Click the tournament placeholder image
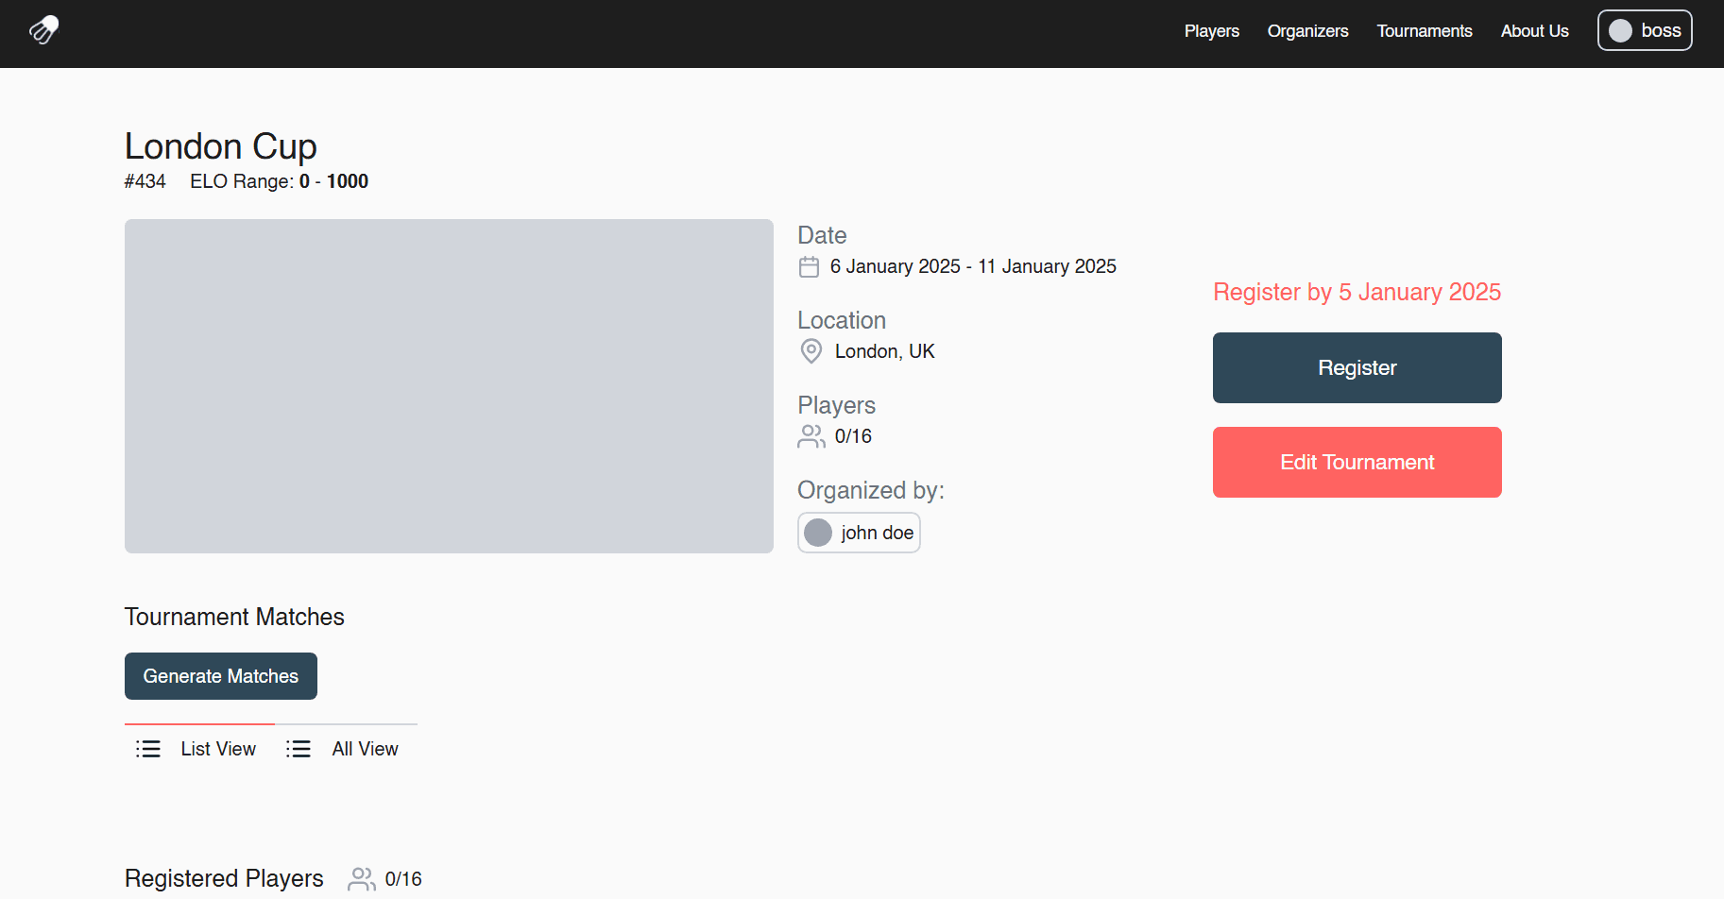Image resolution: width=1724 pixels, height=899 pixels. coord(449,386)
